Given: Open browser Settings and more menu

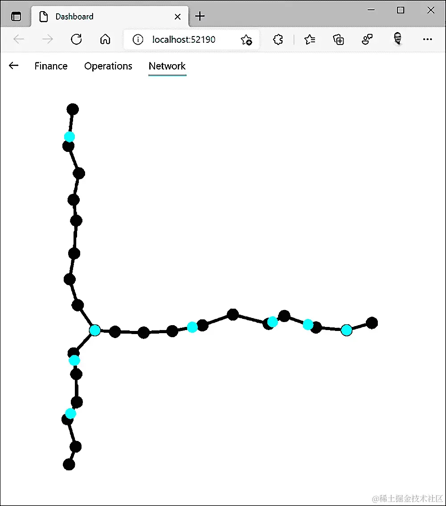Looking at the screenshot, I should pos(427,39).
